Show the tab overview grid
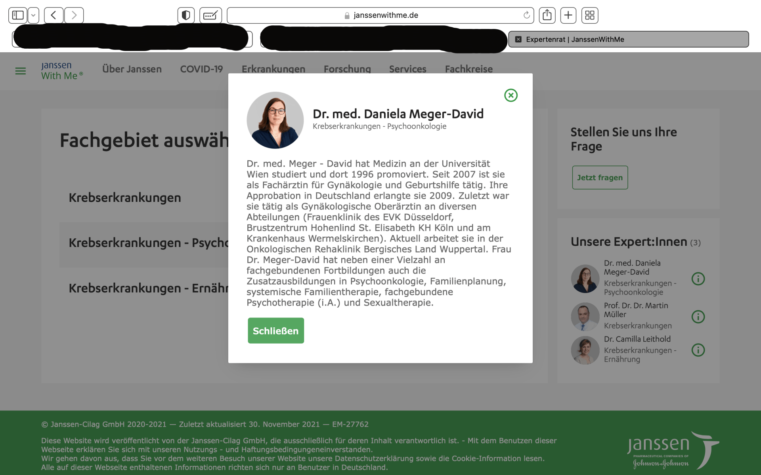This screenshot has width=761, height=475. 590,15
